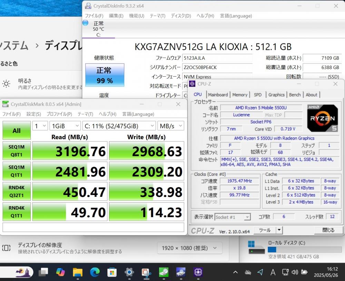Viewport: 345px width, 281px height.
Task: Click the location arrow tray icon
Action: (260, 272)
